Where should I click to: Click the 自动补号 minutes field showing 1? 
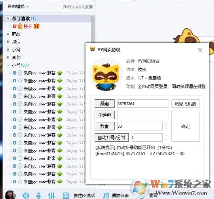(x=147, y=137)
